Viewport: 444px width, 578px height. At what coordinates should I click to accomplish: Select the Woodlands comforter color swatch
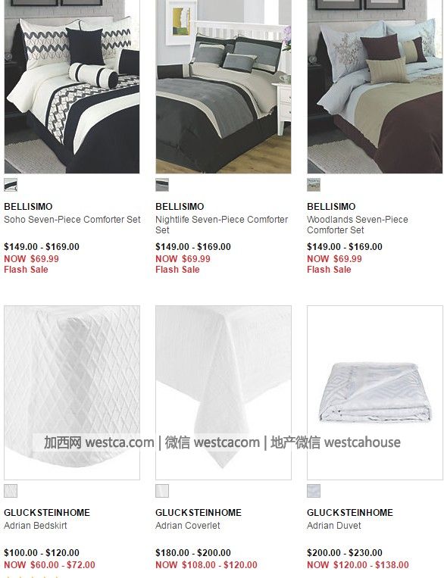click(x=314, y=185)
